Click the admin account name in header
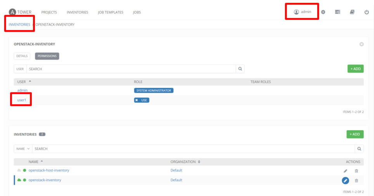Image resolution: width=374 pixels, height=196 pixels. 306,12
